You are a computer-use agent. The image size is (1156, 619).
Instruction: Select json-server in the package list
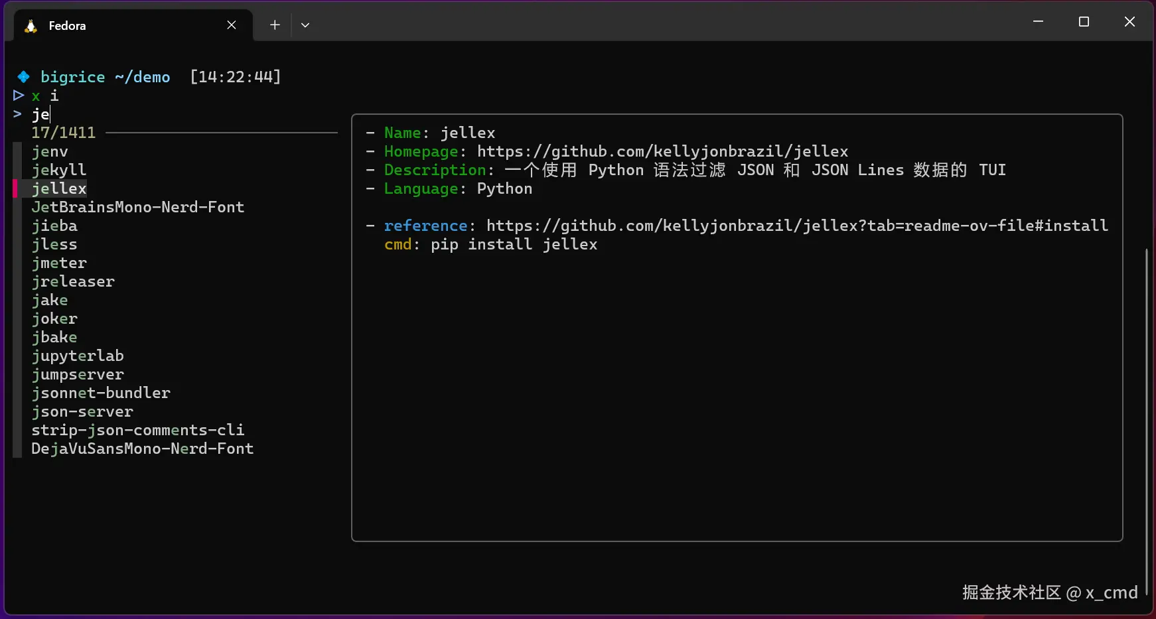pyautogui.click(x=82, y=412)
